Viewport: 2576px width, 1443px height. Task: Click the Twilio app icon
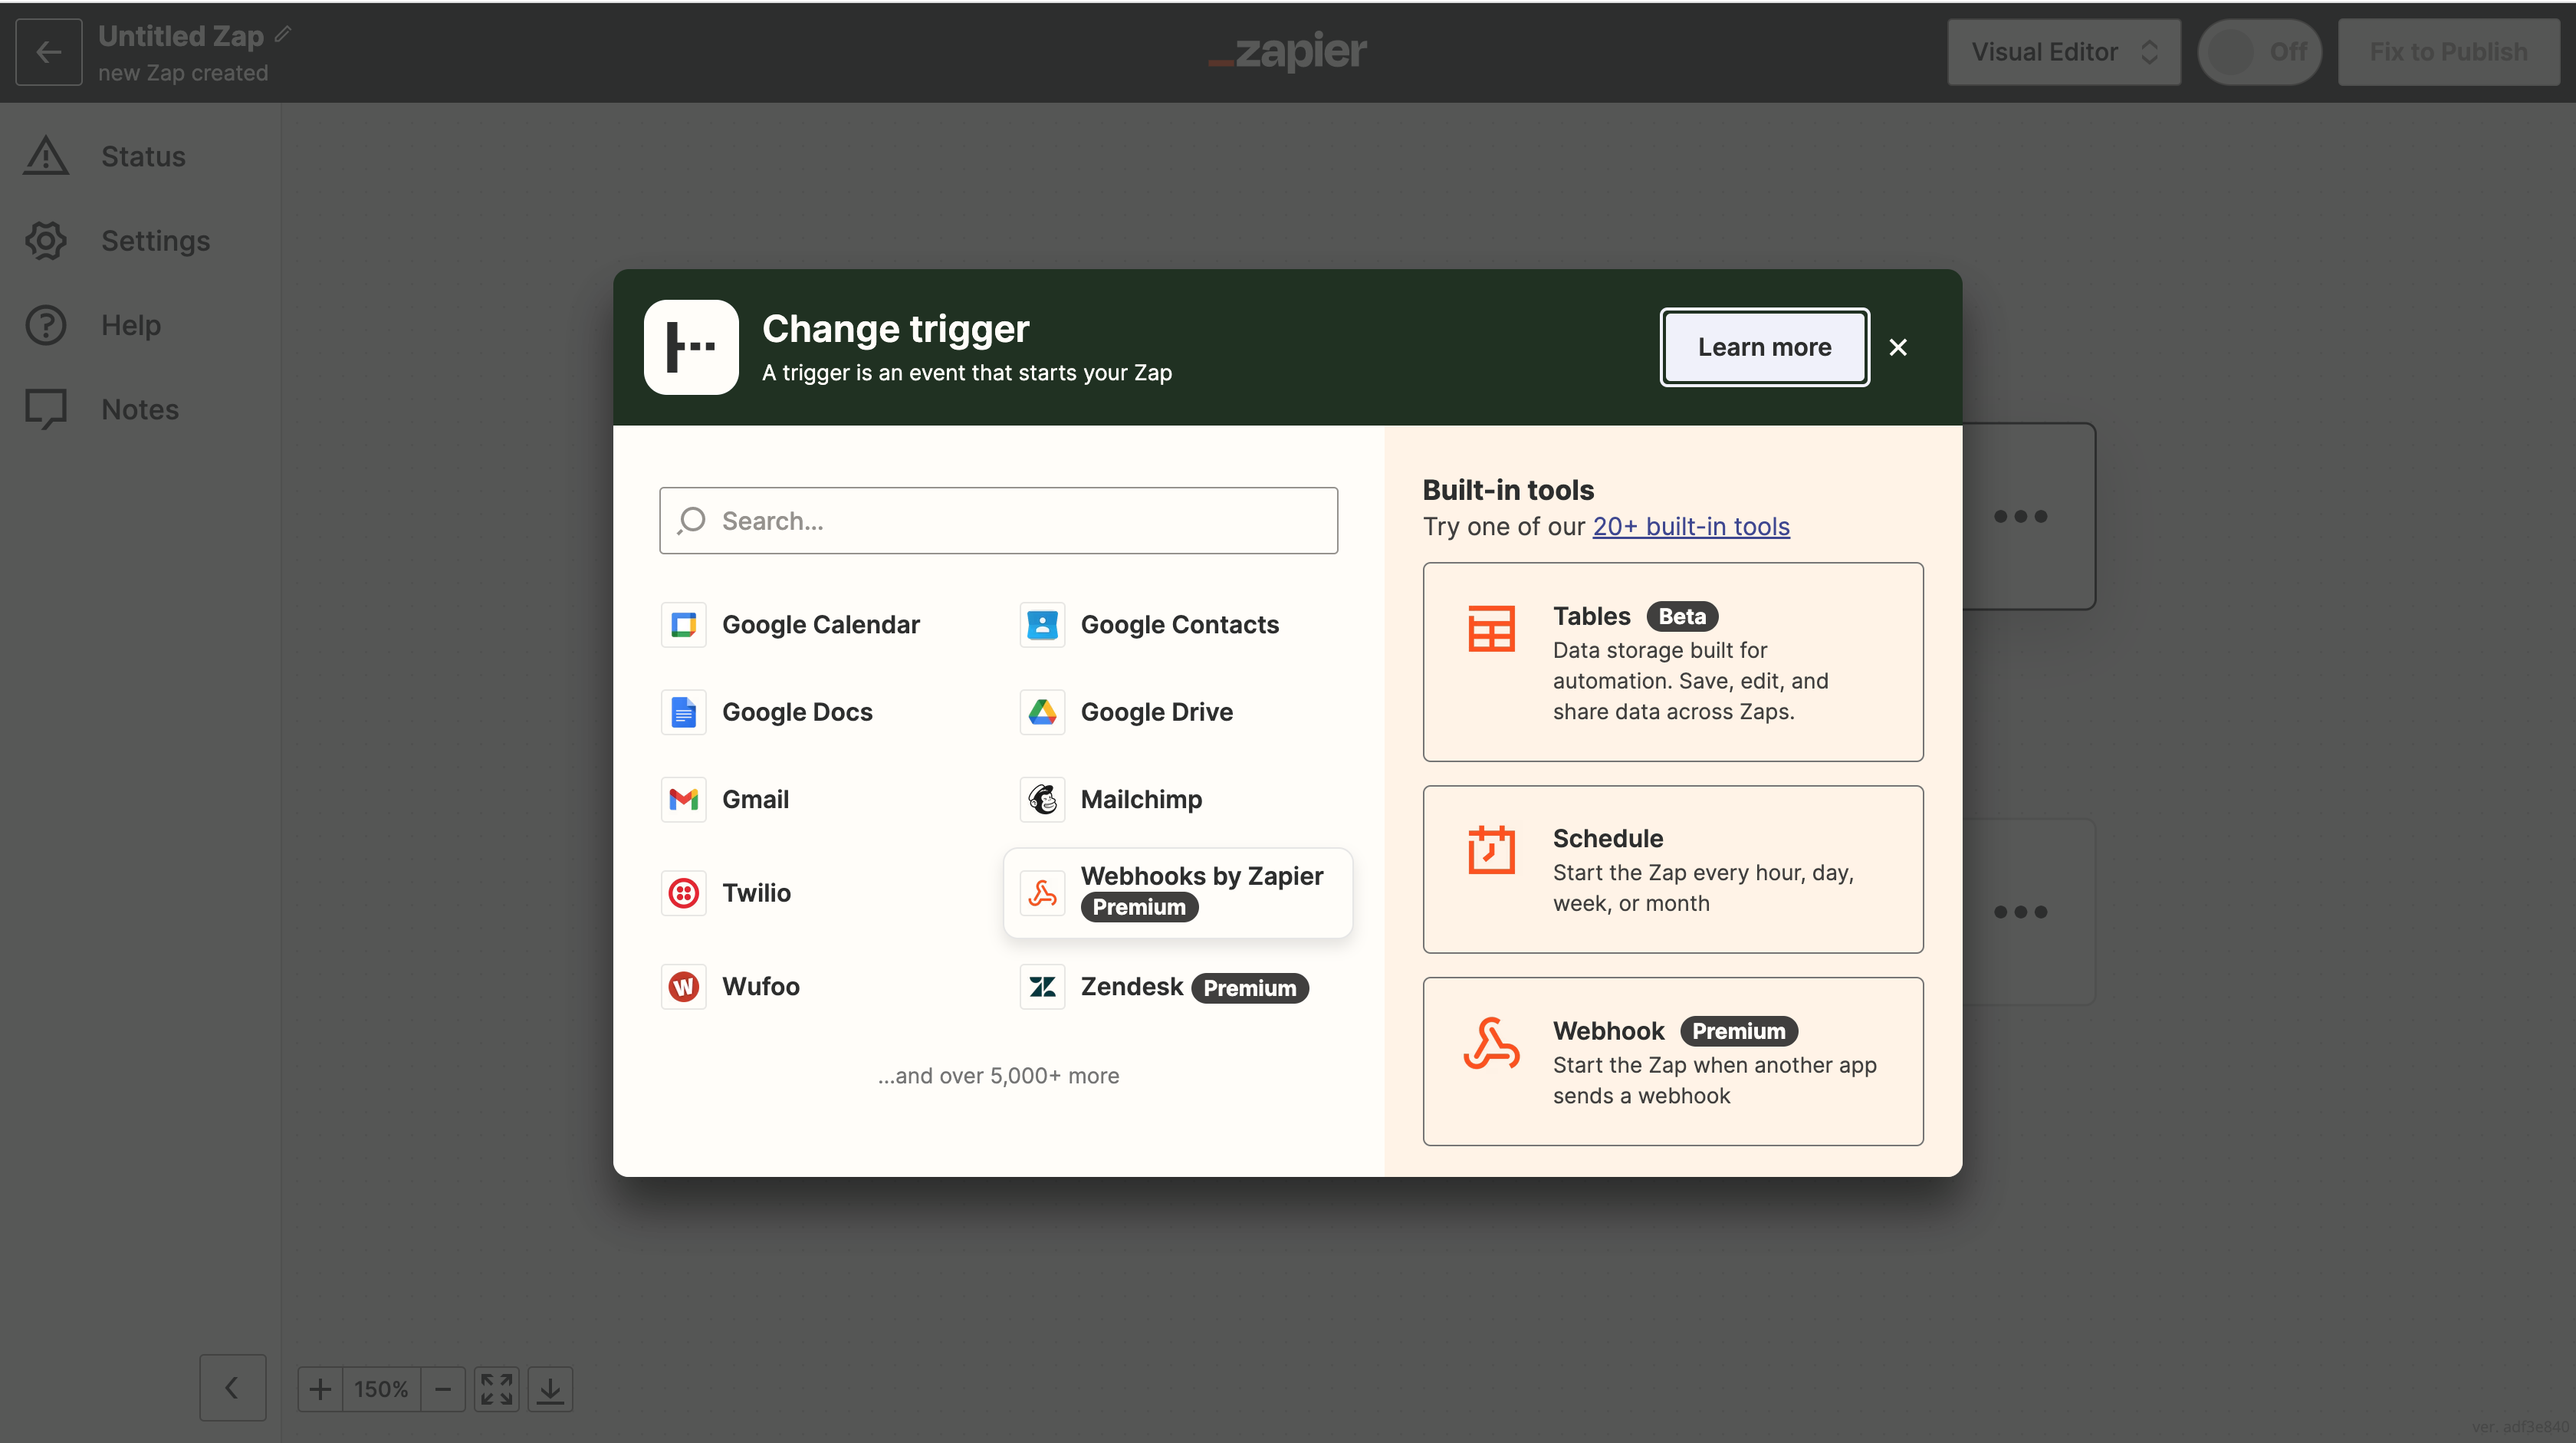[684, 893]
